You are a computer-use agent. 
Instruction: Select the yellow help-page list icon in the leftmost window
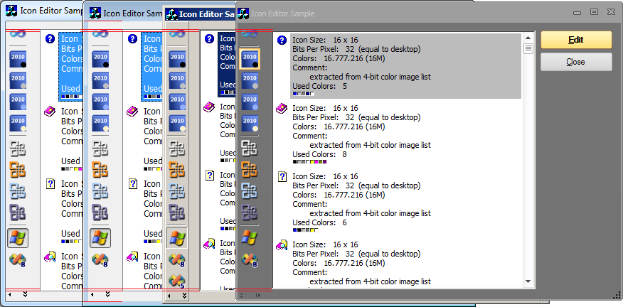[50, 184]
